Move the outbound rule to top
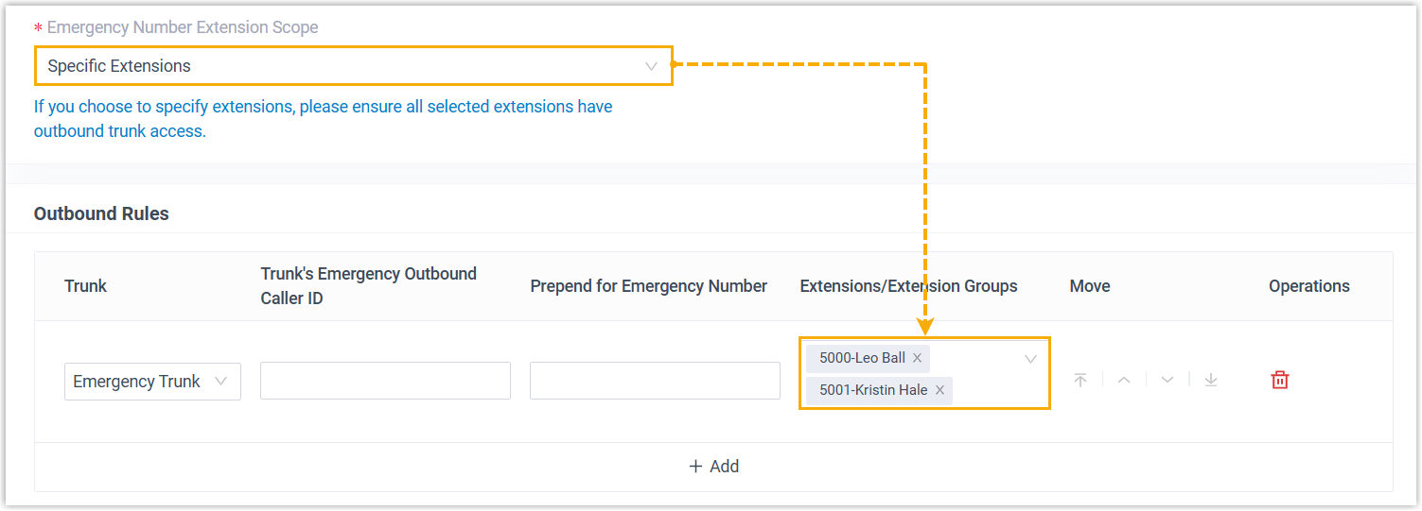Image resolution: width=1422 pixels, height=511 pixels. tap(1080, 380)
